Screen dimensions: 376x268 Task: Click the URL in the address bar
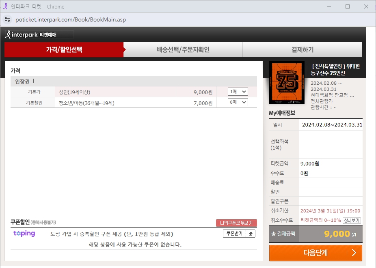tap(71, 19)
